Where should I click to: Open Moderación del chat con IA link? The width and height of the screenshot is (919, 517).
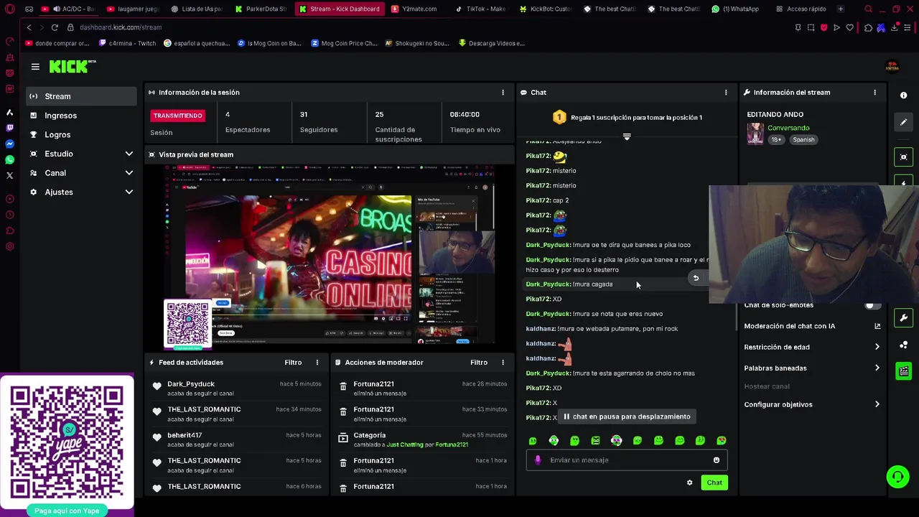coord(811,326)
